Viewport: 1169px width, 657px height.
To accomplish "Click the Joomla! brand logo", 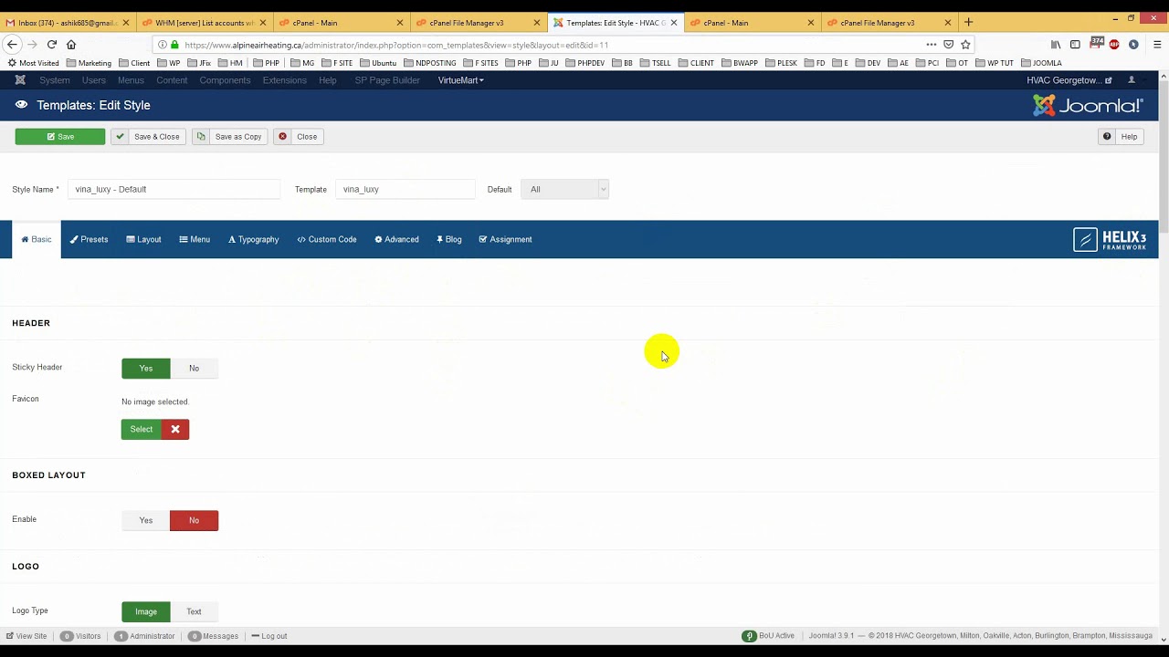I will pos(1088,105).
